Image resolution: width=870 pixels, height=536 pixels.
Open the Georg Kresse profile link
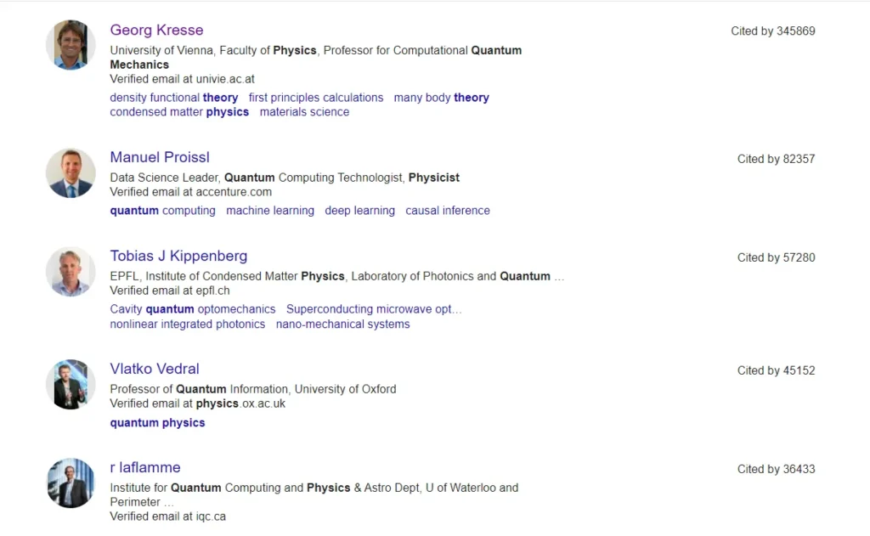tap(156, 31)
